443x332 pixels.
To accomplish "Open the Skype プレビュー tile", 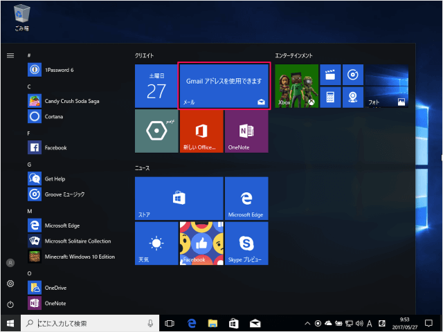I will [246, 243].
